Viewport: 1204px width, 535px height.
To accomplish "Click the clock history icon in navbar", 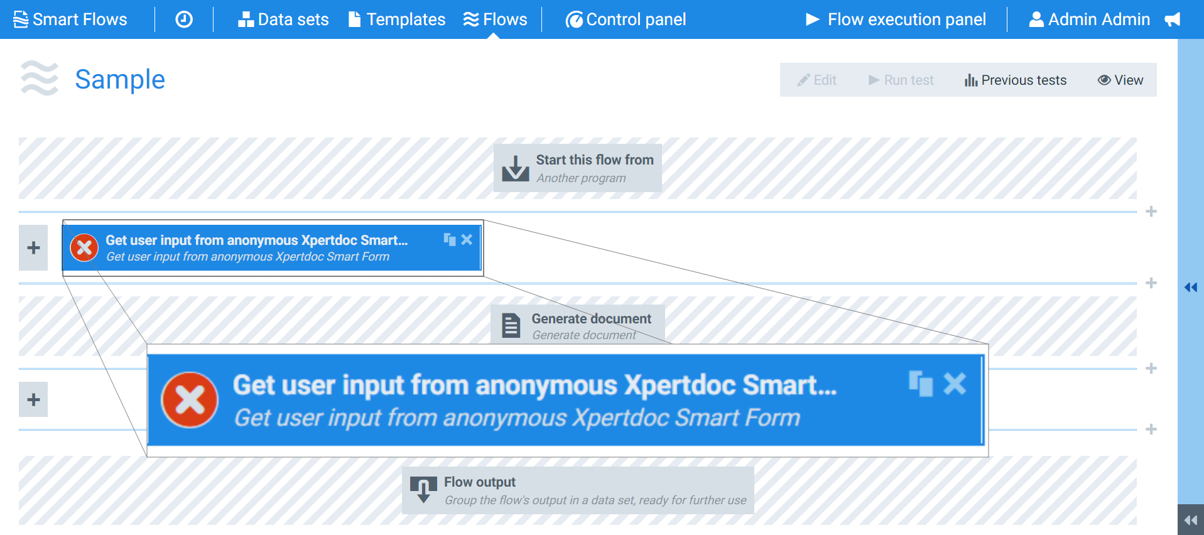I will point(183,19).
